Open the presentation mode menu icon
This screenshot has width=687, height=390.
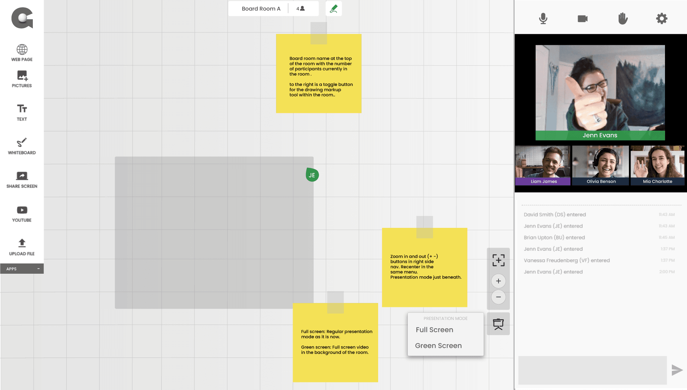pyautogui.click(x=498, y=324)
